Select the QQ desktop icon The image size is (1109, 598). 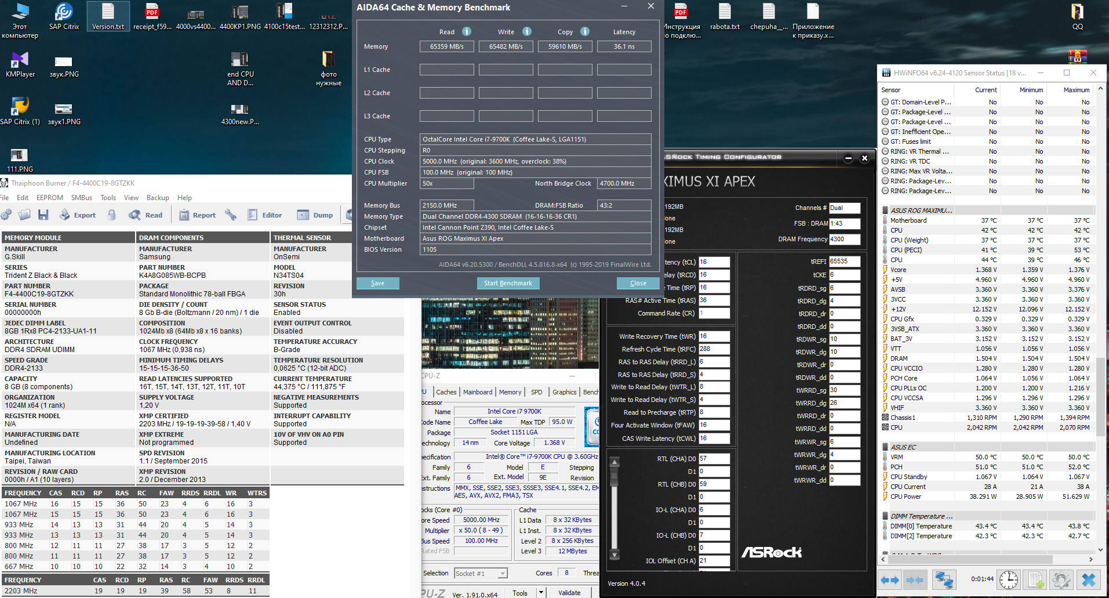[x=1077, y=16]
